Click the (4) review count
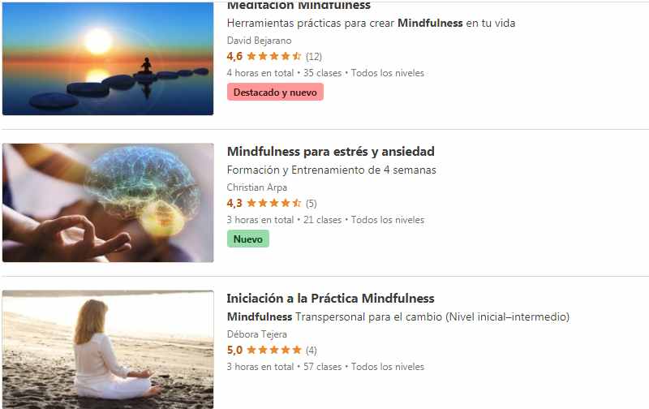This screenshot has height=409, width=649. [312, 351]
